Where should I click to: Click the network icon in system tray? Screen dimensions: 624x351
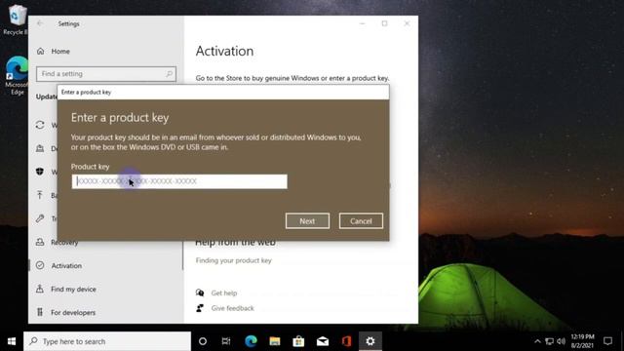550,341
